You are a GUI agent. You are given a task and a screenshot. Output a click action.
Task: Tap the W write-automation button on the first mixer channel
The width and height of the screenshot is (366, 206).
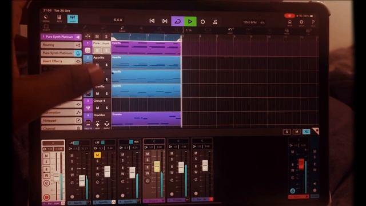coord(46,175)
